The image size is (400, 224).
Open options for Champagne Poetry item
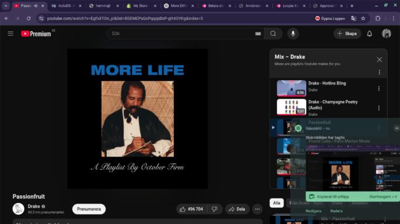click(379, 108)
